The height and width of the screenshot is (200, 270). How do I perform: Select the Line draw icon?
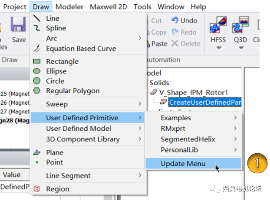click(x=37, y=18)
